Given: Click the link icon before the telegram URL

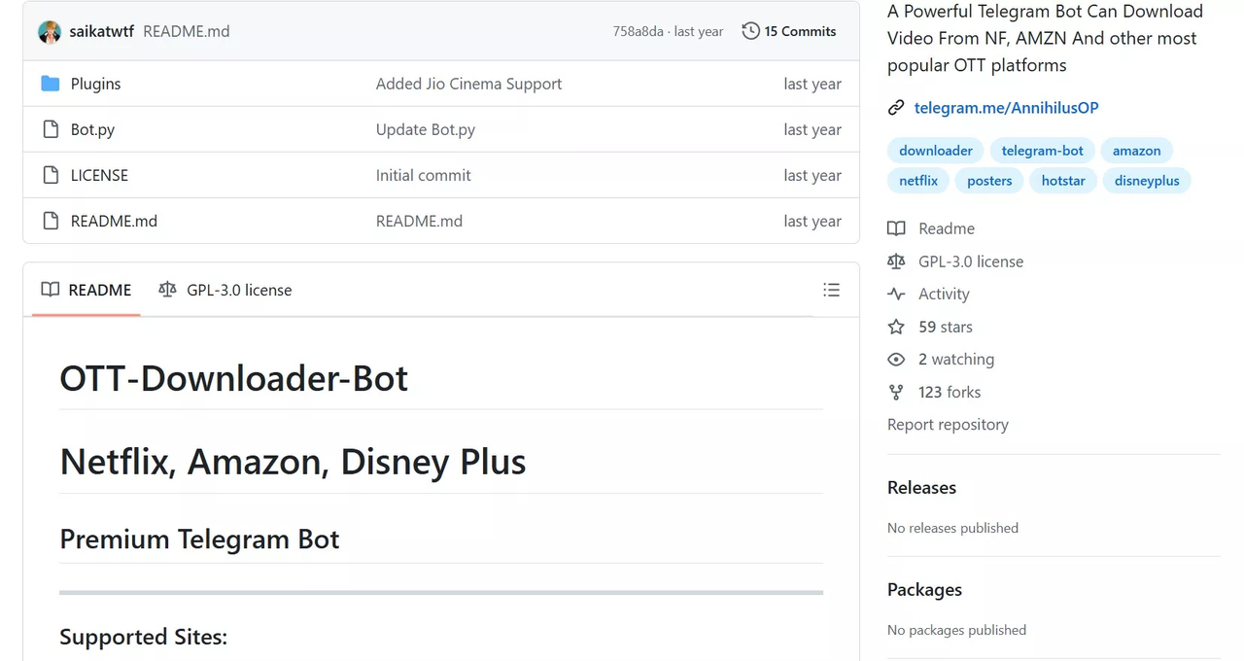Looking at the screenshot, I should click(895, 107).
